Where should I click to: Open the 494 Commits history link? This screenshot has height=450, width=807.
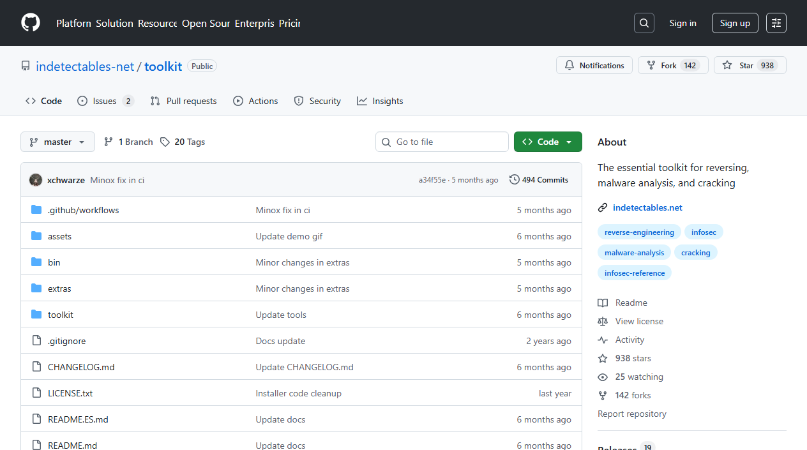click(x=539, y=180)
